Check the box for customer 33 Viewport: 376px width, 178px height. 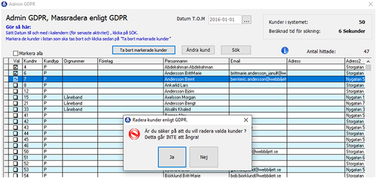15,109
